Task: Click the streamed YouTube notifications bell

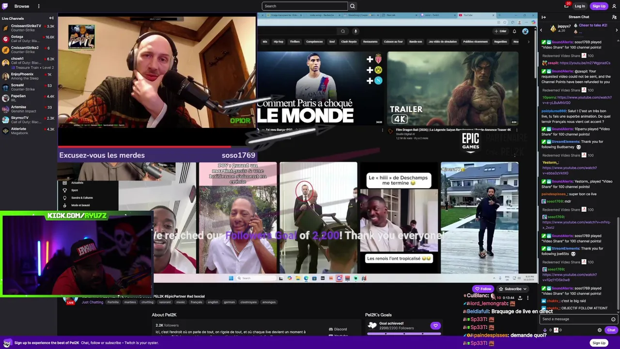Action: [x=514, y=31]
